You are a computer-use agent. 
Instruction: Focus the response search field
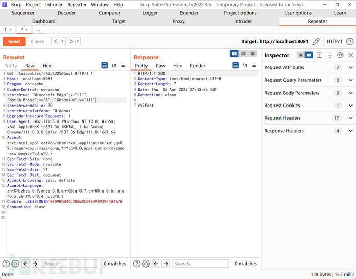(x=201, y=264)
